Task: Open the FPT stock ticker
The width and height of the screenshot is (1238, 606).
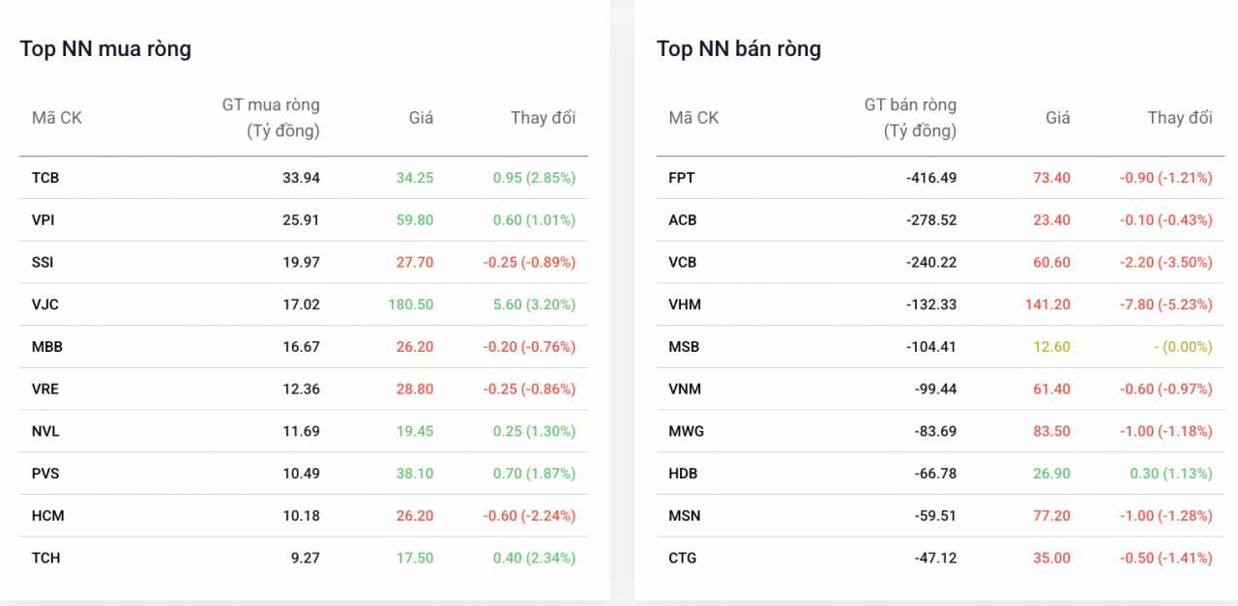Action: [681, 178]
